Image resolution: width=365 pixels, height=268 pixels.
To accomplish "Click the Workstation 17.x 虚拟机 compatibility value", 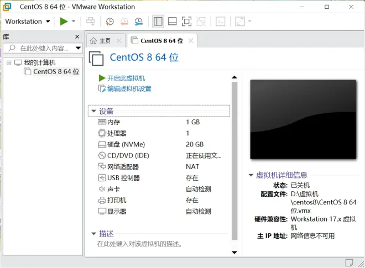I will [323, 223].
